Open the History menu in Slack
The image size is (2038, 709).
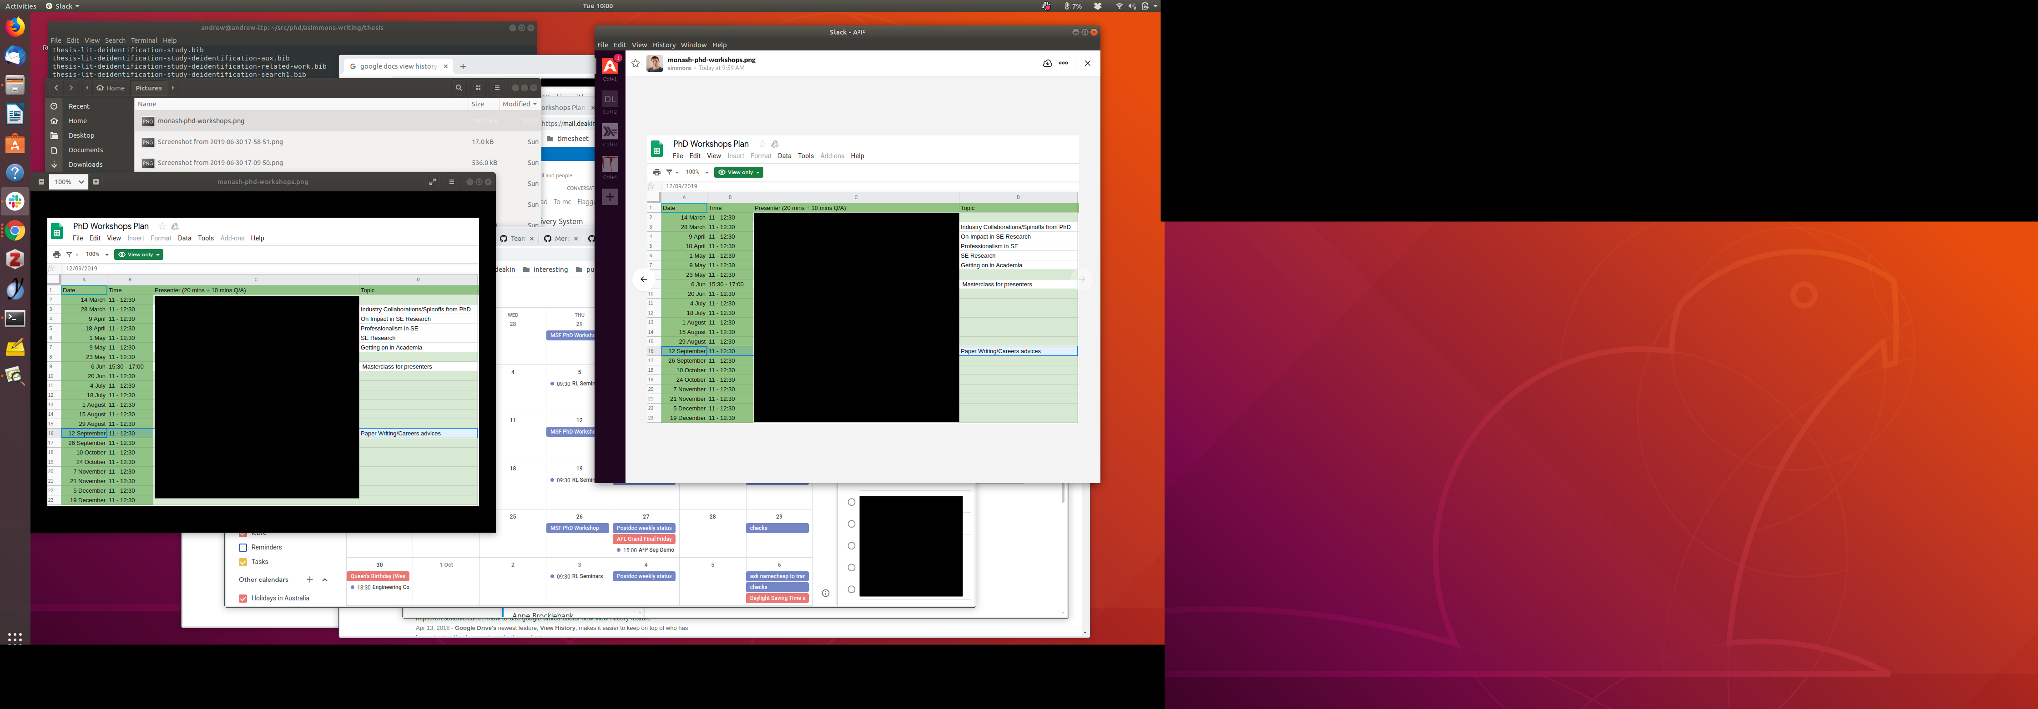click(x=663, y=45)
